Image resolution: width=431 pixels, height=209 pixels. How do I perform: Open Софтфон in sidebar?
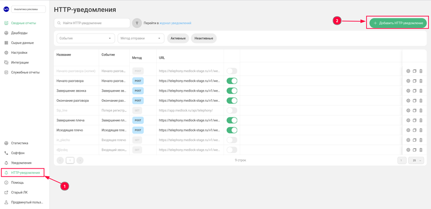18,153
